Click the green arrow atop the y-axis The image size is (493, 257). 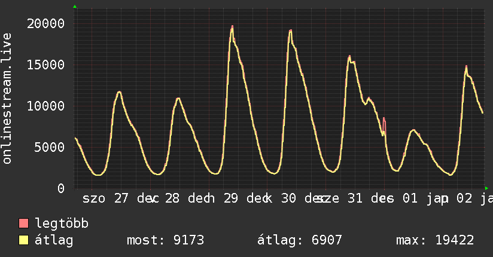pyautogui.click(x=75, y=7)
